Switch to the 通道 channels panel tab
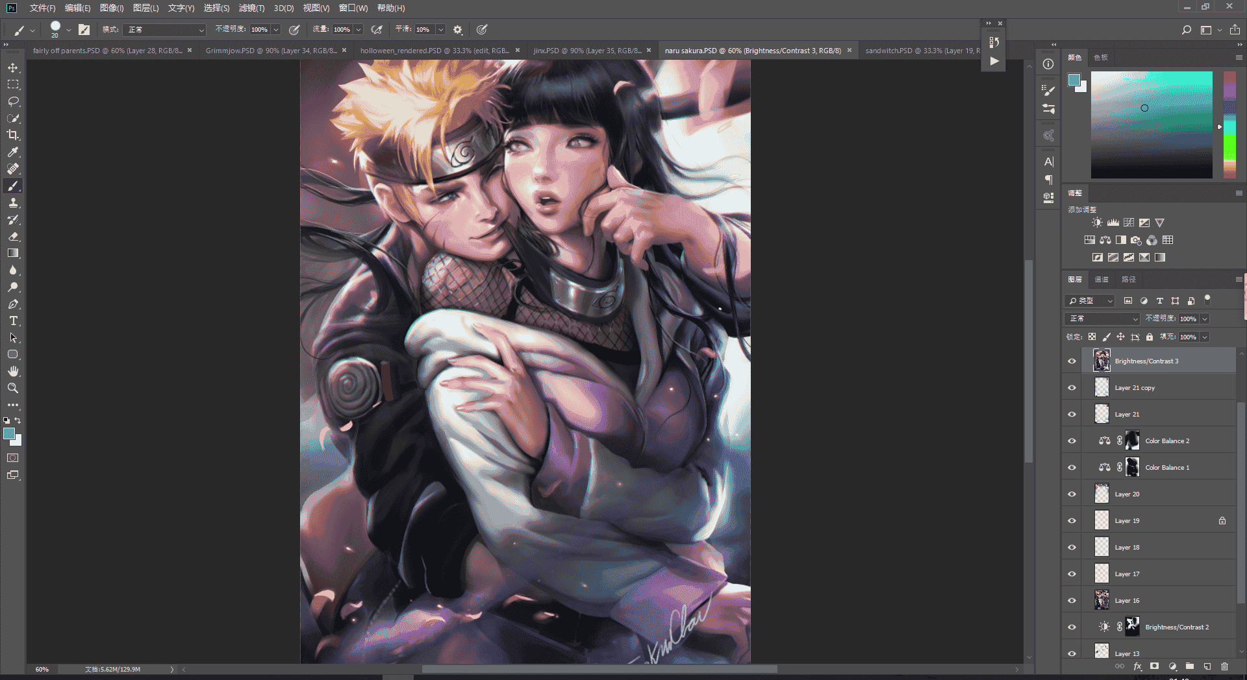The image size is (1247, 680). click(1102, 280)
